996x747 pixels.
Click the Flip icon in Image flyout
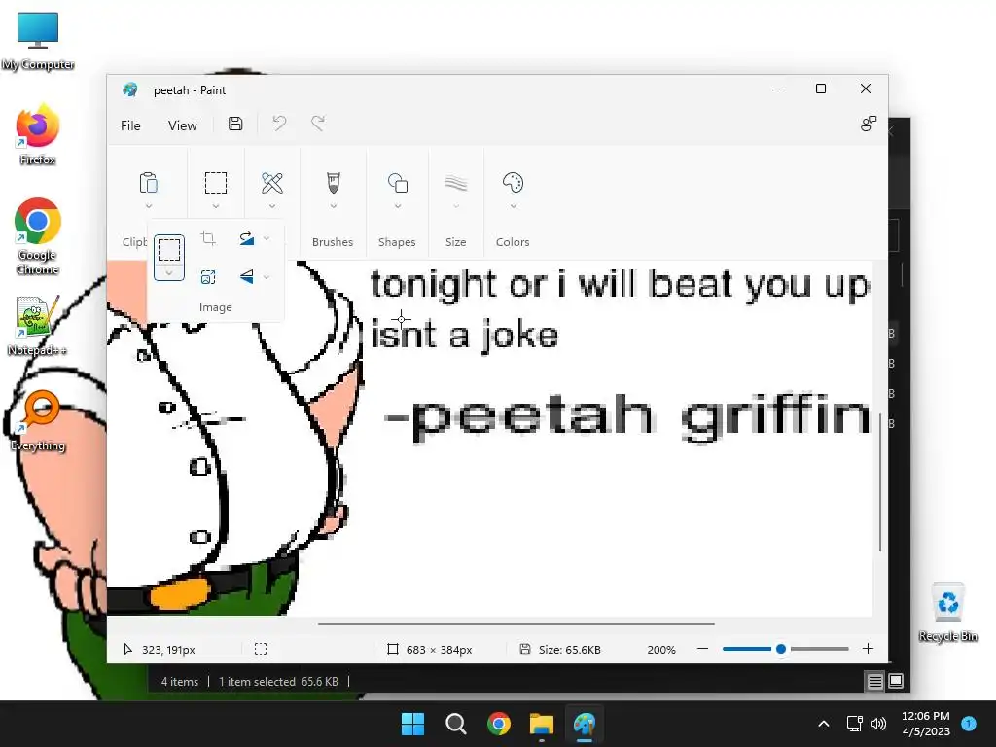pyautogui.click(x=247, y=277)
